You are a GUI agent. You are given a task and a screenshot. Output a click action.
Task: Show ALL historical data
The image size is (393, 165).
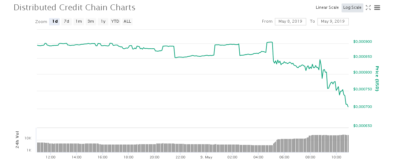tap(127, 22)
